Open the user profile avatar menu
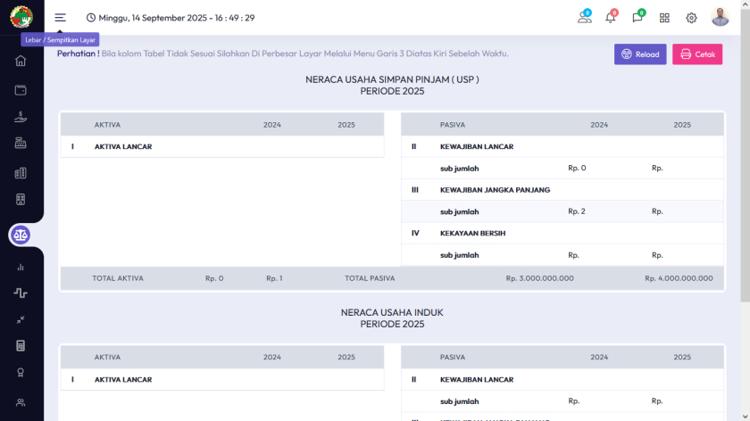The width and height of the screenshot is (750, 421). point(720,18)
